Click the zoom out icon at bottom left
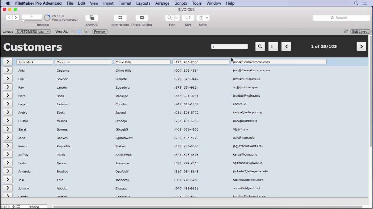Viewport: 373px width, 209px height. pyautogui.click(x=9, y=207)
